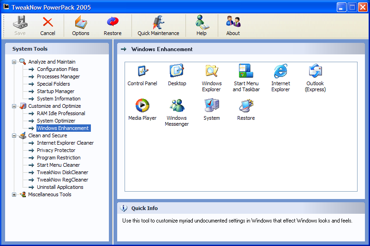370x246 pixels.
Task: Select Startup Manager in the tree
Action: [56, 91]
